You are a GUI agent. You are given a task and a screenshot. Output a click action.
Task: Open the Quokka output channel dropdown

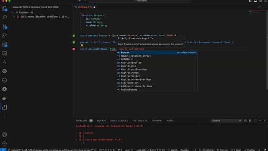pyautogui.click(x=226, y=120)
